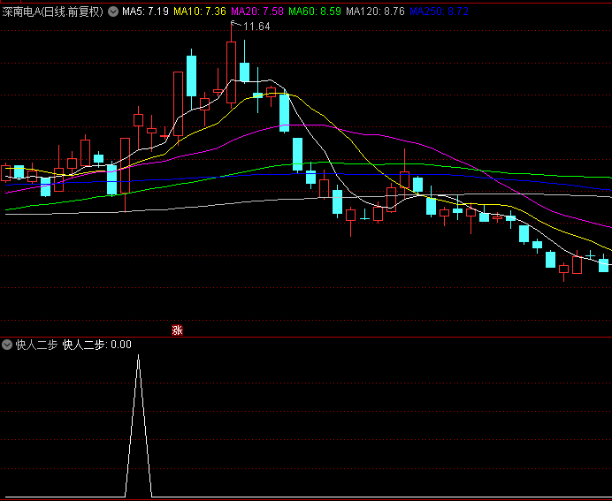Click the 11.64 high price label

pos(256,27)
